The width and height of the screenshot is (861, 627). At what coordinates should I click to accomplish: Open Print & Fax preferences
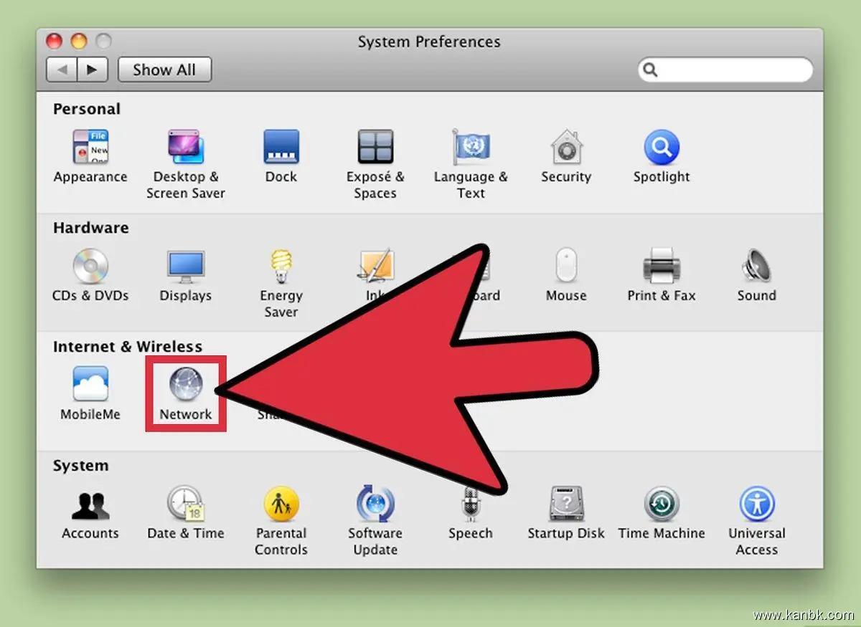661,267
